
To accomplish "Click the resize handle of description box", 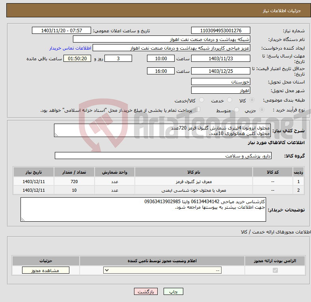I will (x=56, y=135).
